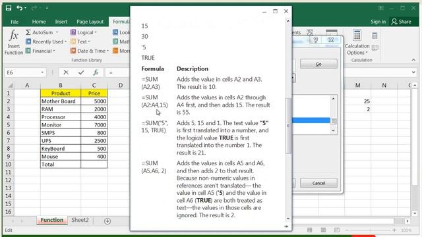The image size is (422, 237).
Task: Expand the Logical dropdown arrow
Action: pos(95,32)
